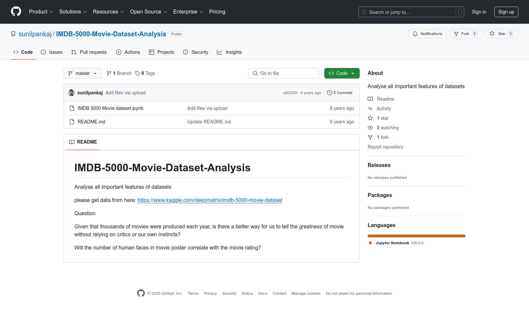Open the Open Source dropdown
The width and height of the screenshot is (529, 330).
click(149, 12)
